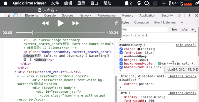The image size is (199, 102).
Task: Uncheck the border-radius property checkbox
Action: pyautogui.click(x=121, y=67)
